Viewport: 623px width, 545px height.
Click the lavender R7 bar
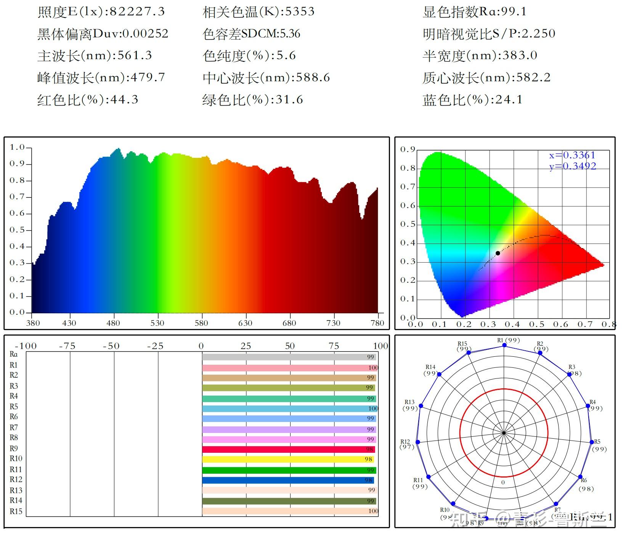point(289,430)
